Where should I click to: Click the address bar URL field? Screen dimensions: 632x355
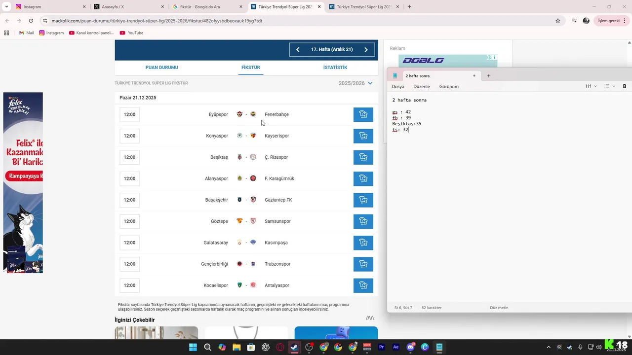click(296, 21)
